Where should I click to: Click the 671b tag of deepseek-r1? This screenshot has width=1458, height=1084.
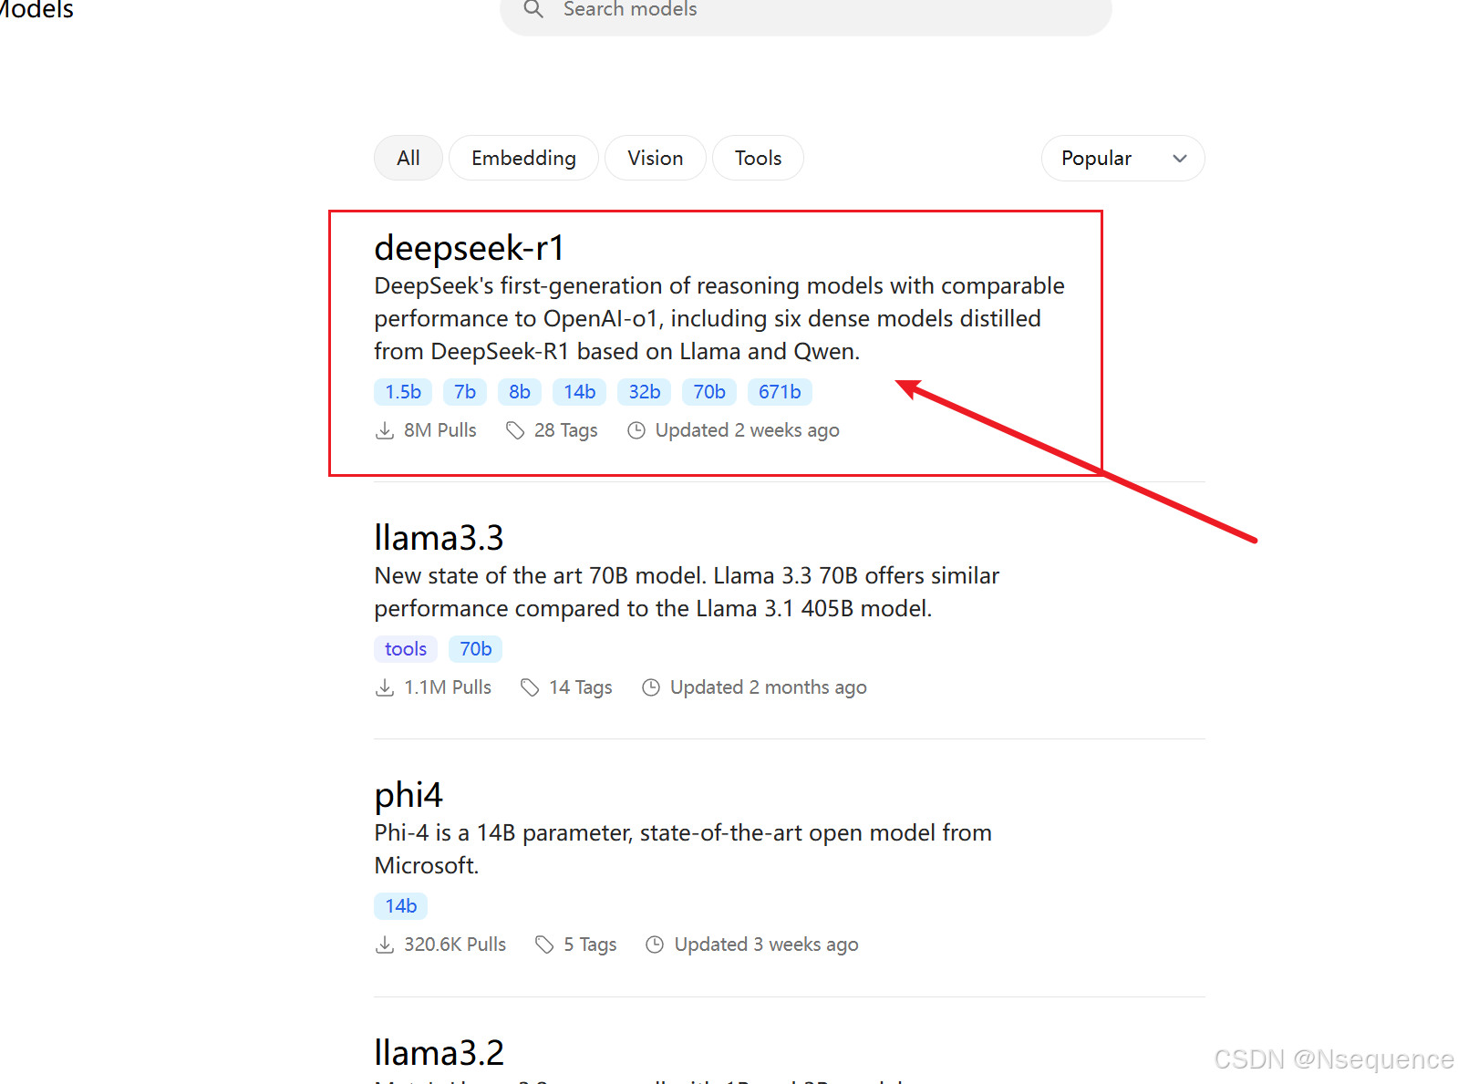[780, 392]
